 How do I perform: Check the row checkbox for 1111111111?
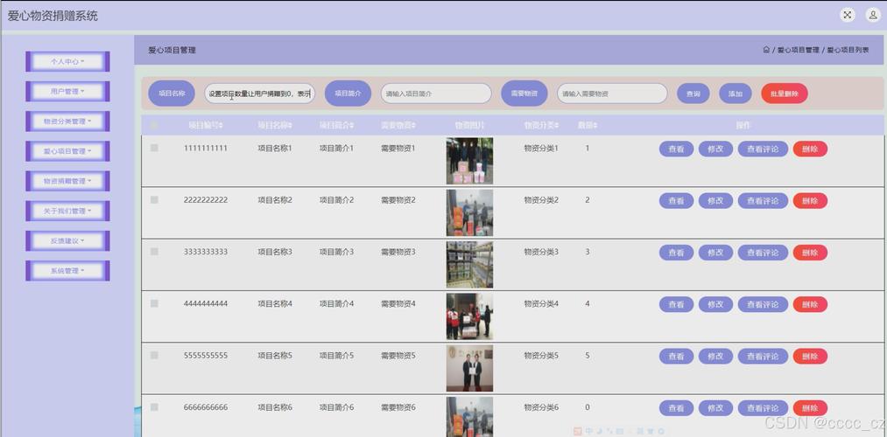154,148
